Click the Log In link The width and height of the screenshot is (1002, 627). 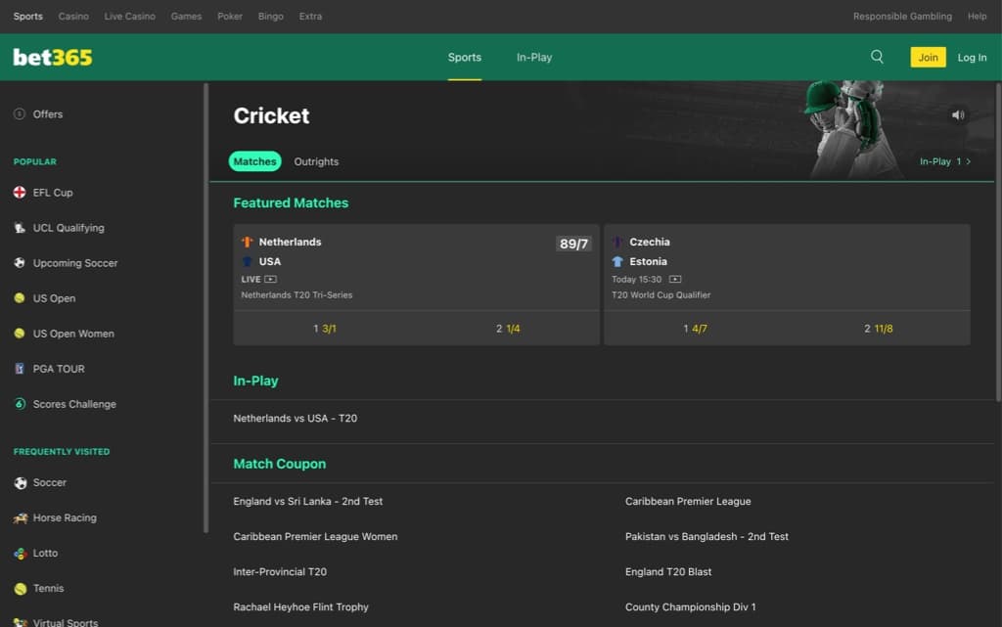(972, 58)
